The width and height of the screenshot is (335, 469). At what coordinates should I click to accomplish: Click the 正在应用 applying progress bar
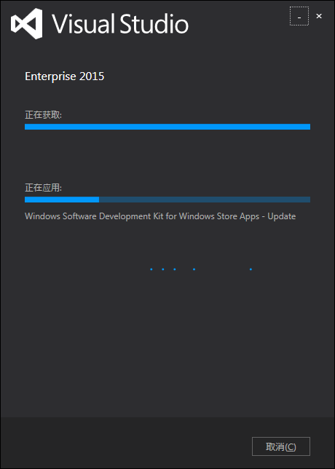coord(167,200)
